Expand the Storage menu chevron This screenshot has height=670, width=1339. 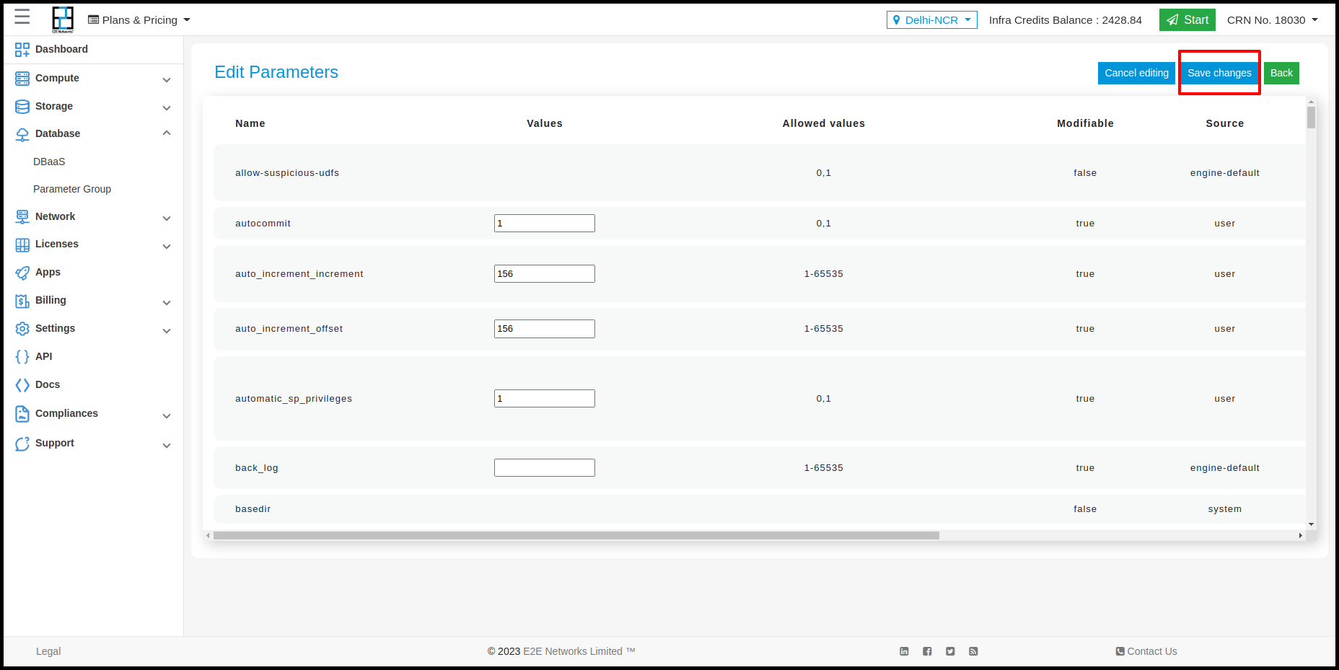pos(167,108)
